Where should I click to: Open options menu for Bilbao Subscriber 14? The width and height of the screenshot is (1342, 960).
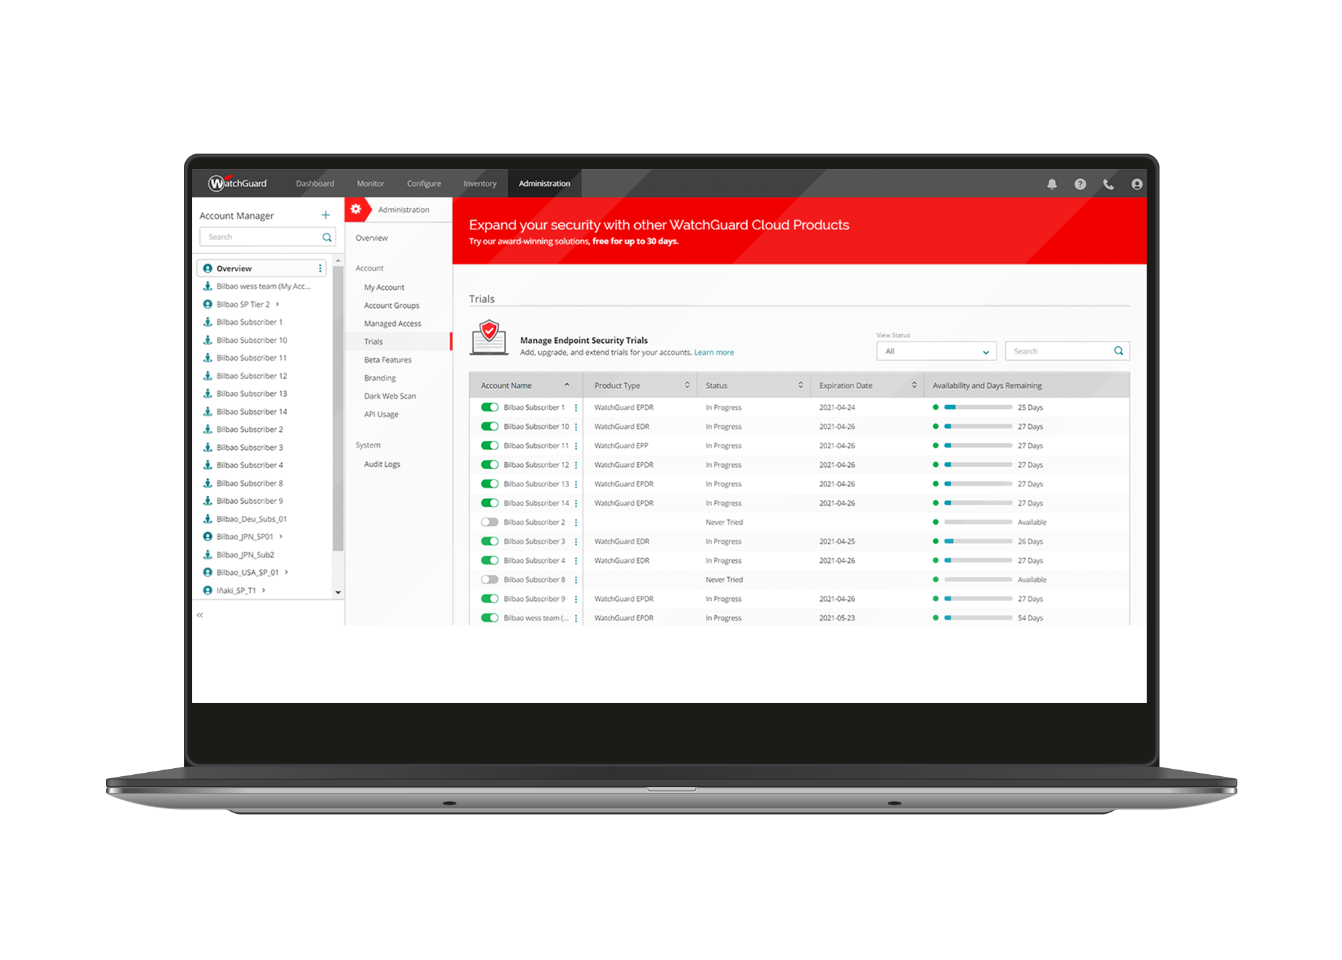576,503
